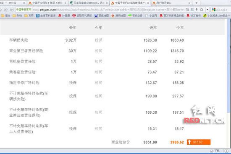231x154 pixels.
Task: Click the 1326.38 last-year premium
Action: click(150, 40)
